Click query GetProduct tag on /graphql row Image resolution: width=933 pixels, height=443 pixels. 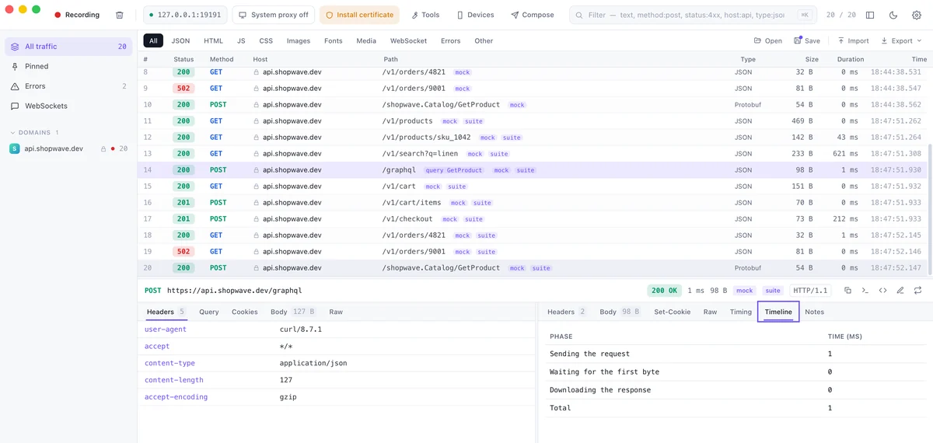point(454,170)
